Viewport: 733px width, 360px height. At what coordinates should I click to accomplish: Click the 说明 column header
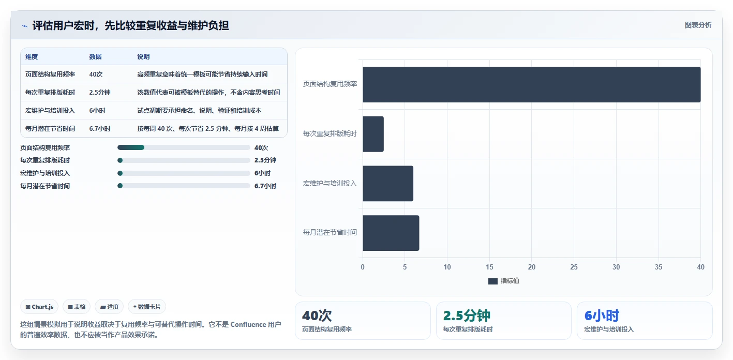(143, 57)
